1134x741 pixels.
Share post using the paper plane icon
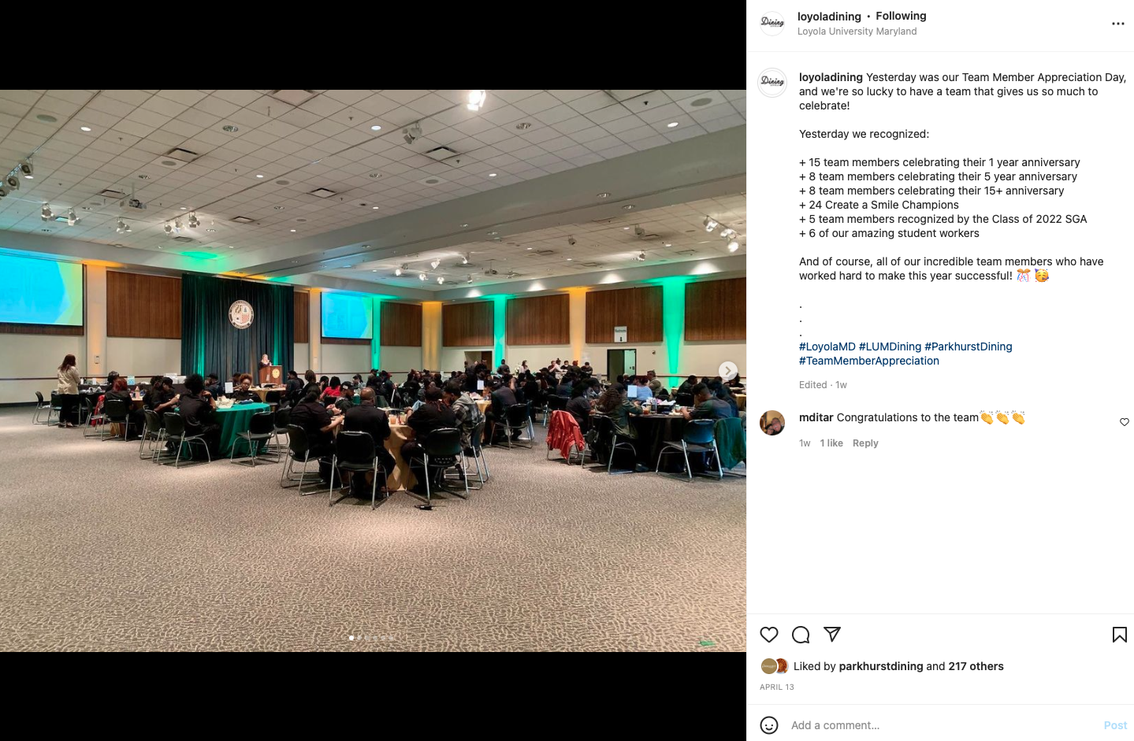click(832, 634)
